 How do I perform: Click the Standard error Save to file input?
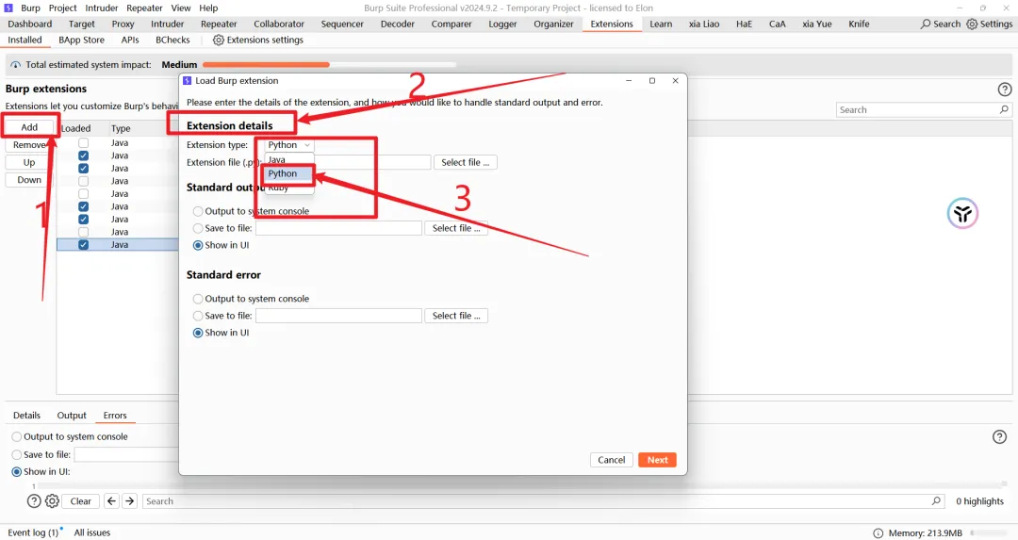(x=338, y=316)
